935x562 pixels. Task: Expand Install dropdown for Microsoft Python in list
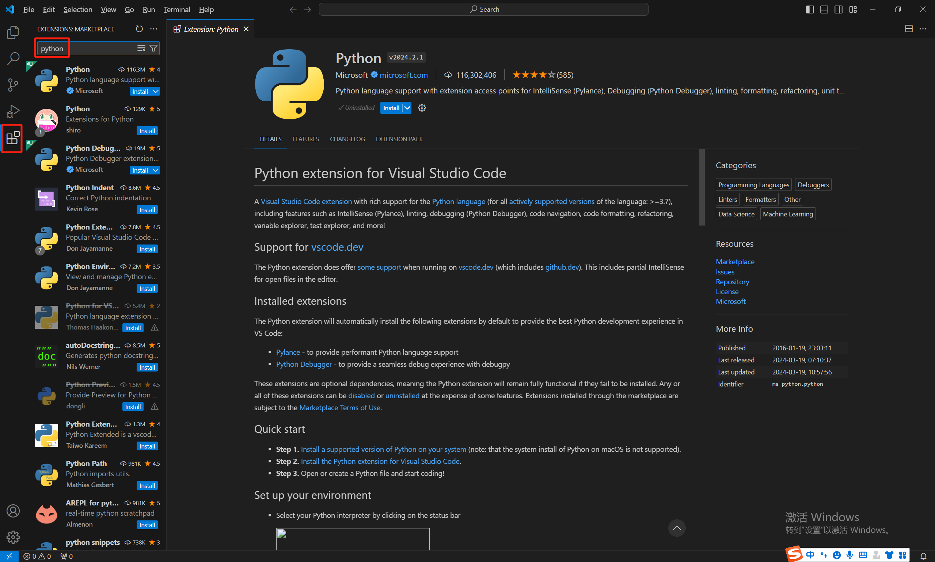[x=155, y=91]
